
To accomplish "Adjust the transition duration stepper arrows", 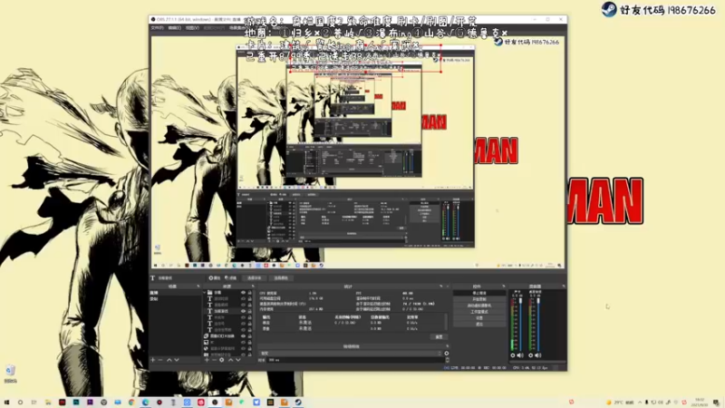I will (447, 360).
